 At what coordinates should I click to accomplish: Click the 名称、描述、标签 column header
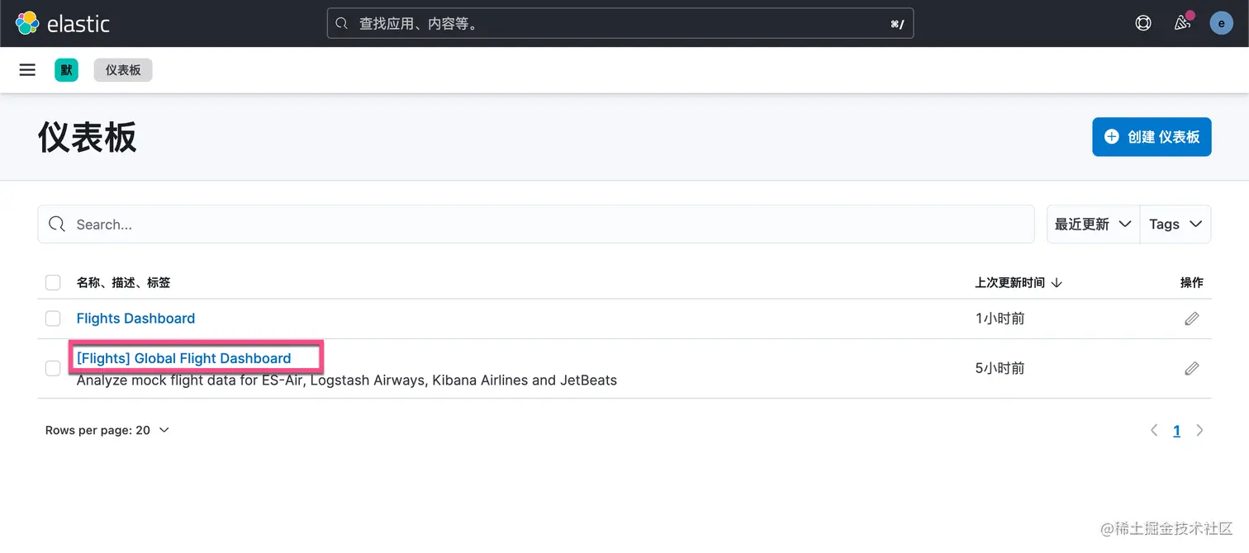(124, 282)
